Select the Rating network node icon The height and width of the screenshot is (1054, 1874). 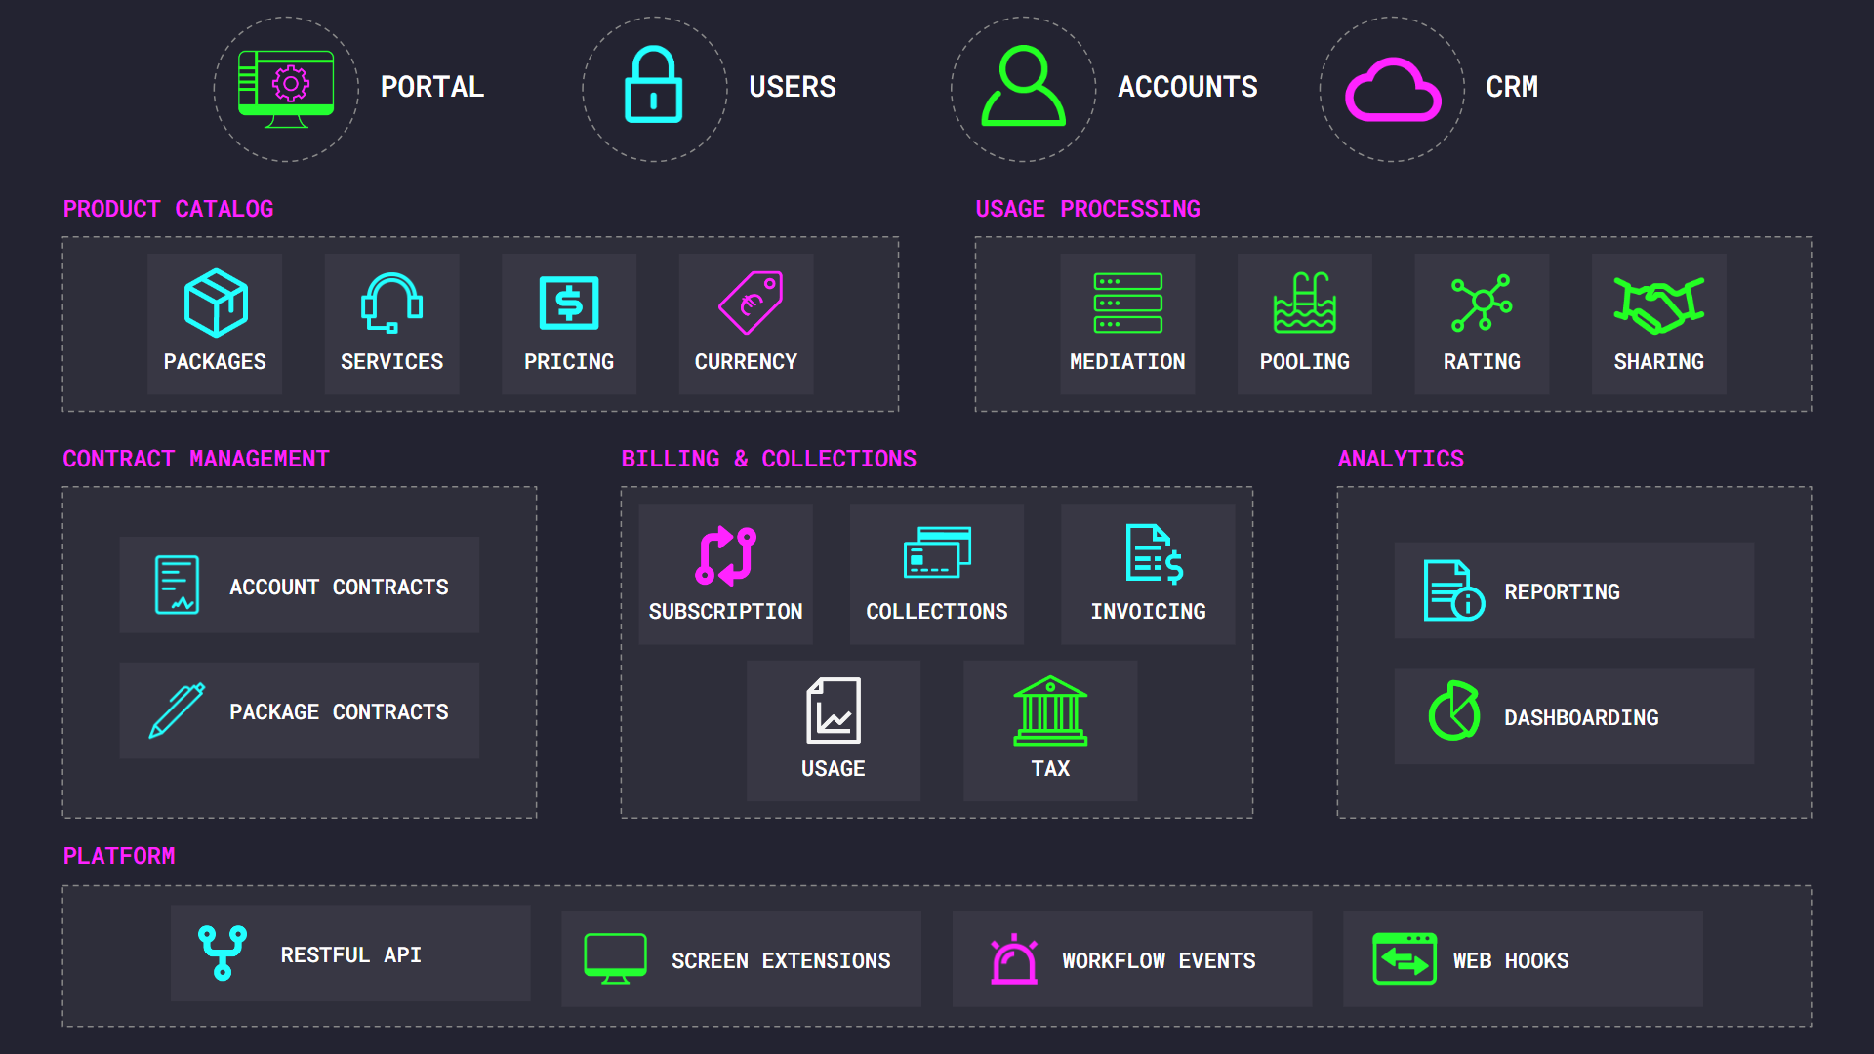[1481, 303]
